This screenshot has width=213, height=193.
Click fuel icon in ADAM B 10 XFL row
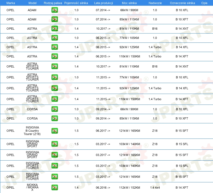54,10
